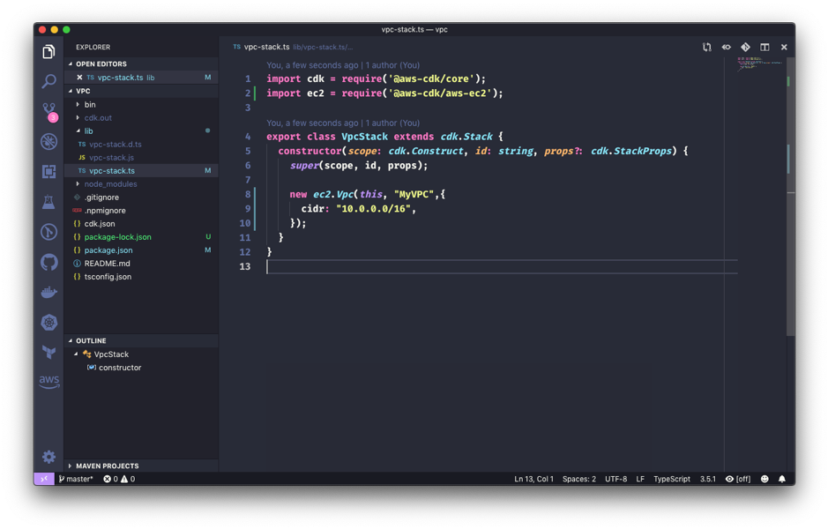
Task: Open the Search view icon
Action: click(48, 81)
